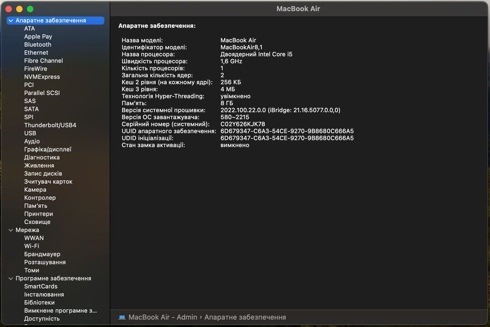The width and height of the screenshot is (490, 327).
Task: Select Аудіо in the sidebar
Action: (x=32, y=141)
